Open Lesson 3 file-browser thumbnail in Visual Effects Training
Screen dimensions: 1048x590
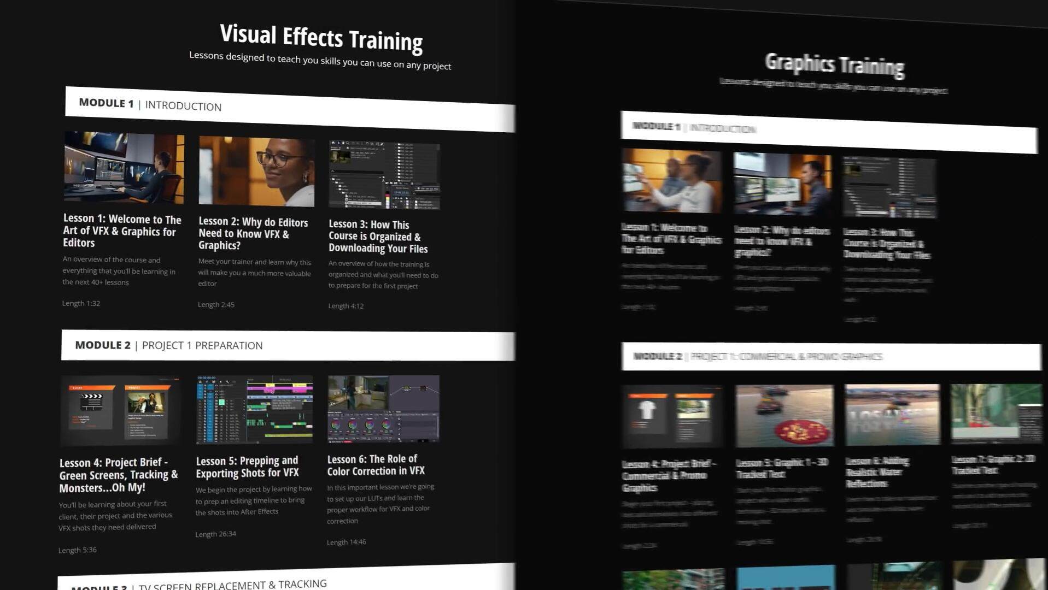[384, 175]
